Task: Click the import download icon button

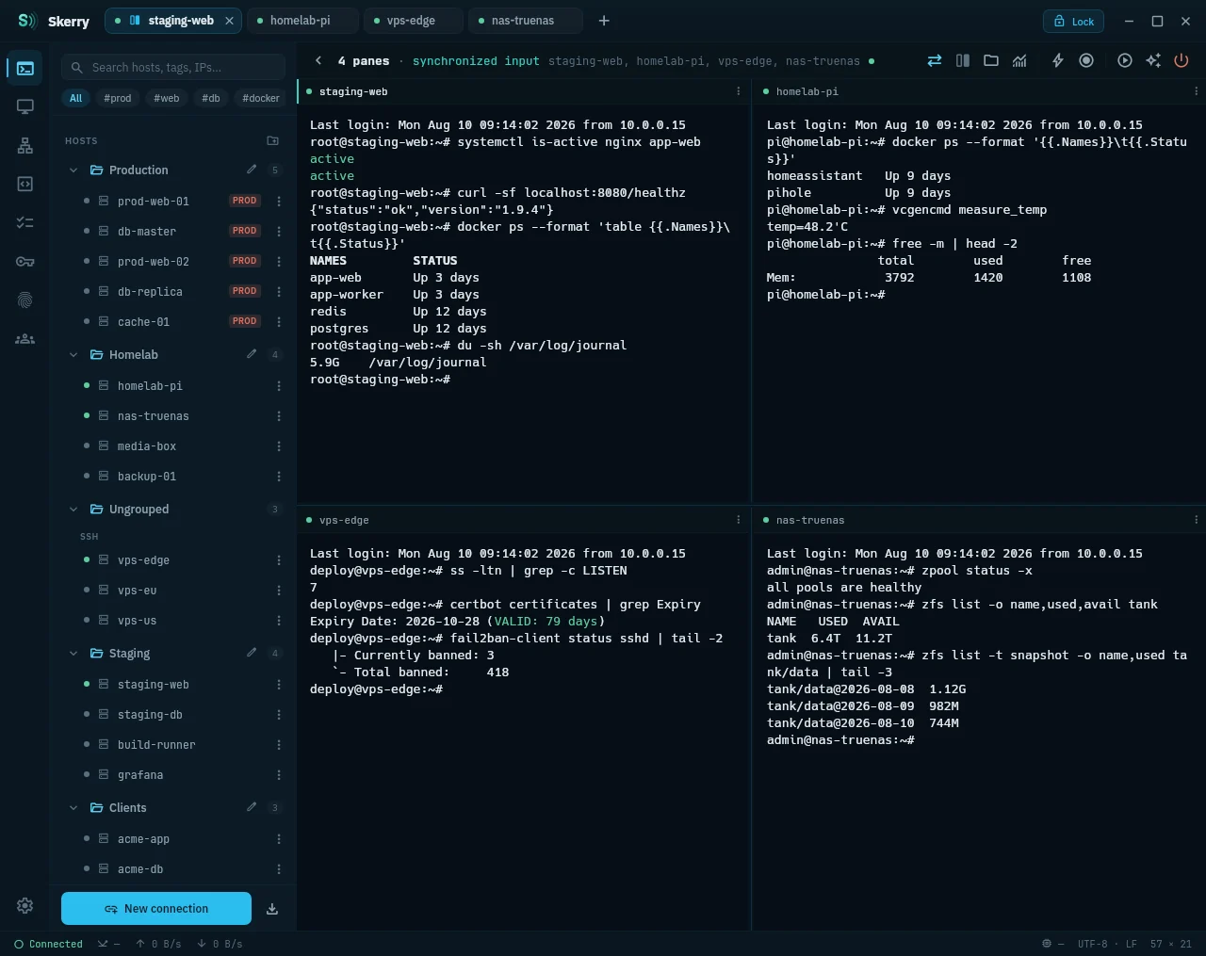Action: click(x=272, y=909)
